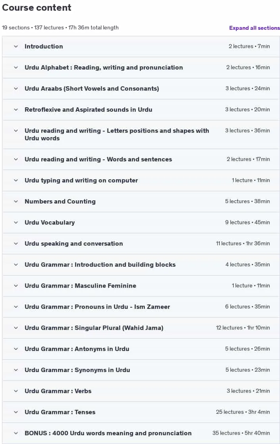Expand Urdu typing and writing on computer

(16, 180)
